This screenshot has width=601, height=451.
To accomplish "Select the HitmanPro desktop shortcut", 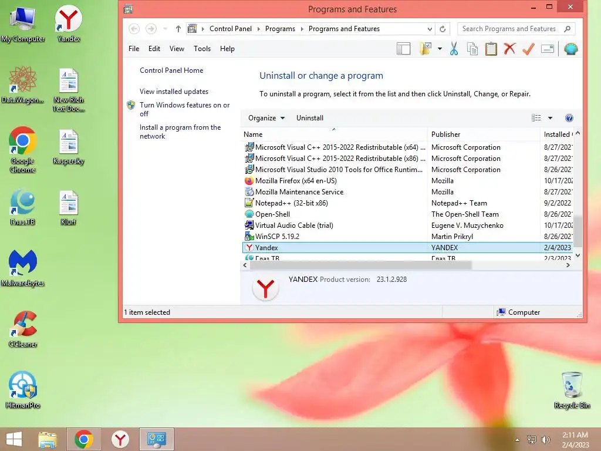I will coord(23,390).
